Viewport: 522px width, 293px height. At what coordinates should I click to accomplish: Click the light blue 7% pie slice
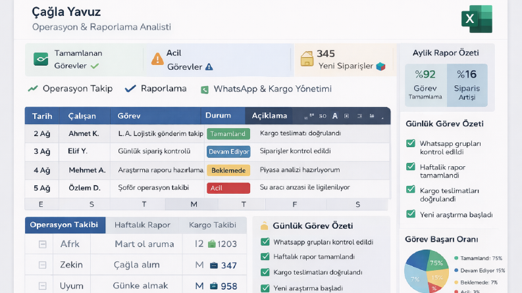tap(415, 280)
